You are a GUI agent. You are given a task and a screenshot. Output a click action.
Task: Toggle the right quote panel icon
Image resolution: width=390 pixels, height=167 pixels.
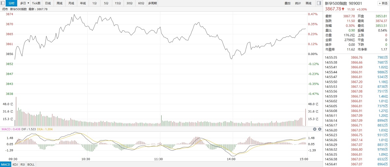(x=319, y=3)
